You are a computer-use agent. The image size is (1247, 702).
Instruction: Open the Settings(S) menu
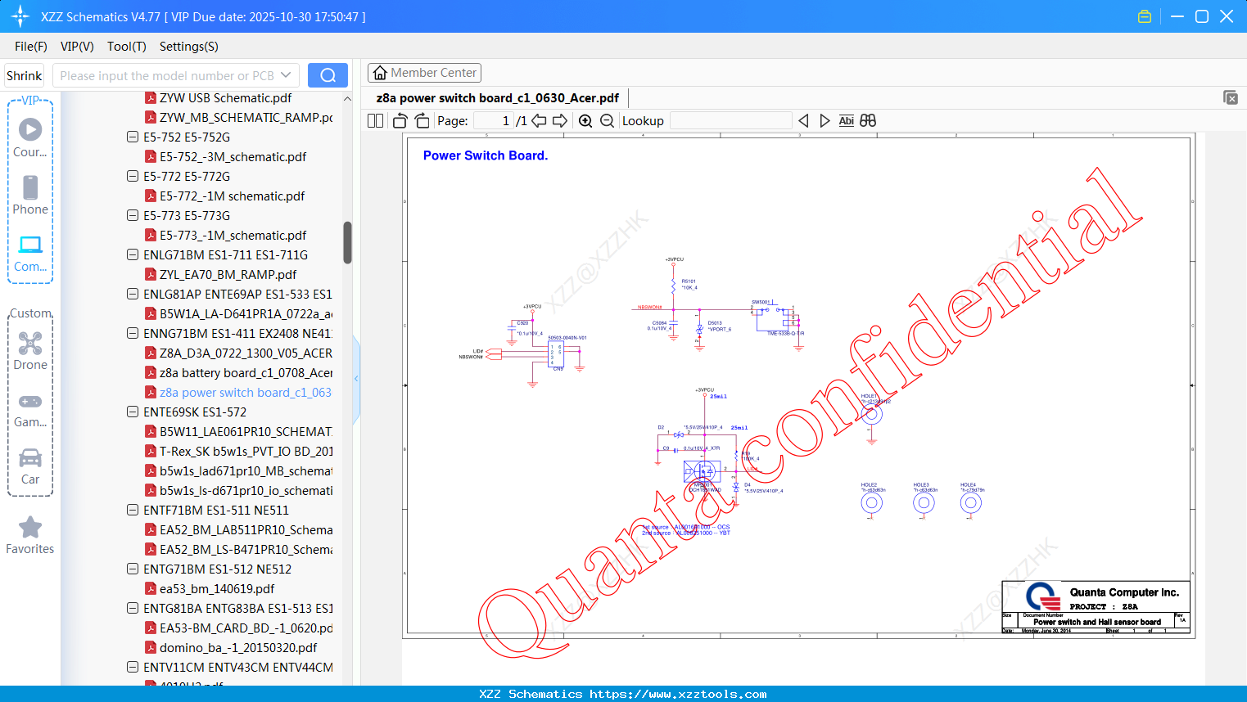[189, 47]
